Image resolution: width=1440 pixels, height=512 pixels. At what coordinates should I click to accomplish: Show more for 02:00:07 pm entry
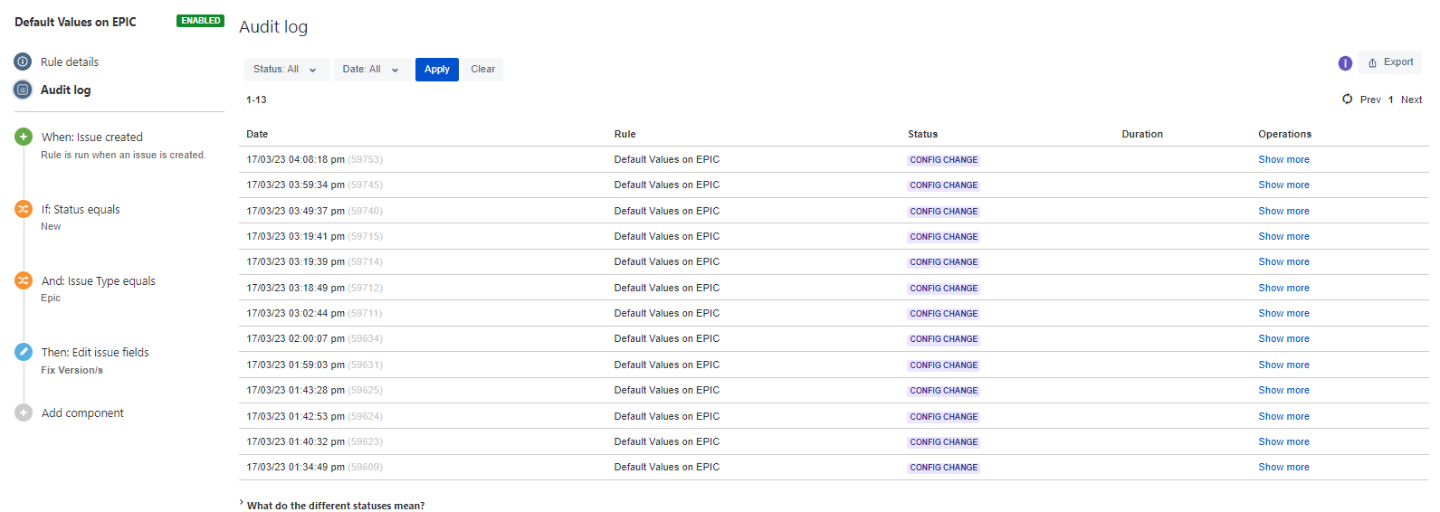coord(1283,338)
